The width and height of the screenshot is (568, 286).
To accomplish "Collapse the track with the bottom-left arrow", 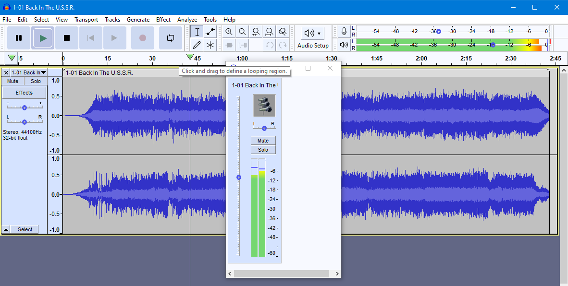I will click(6, 229).
